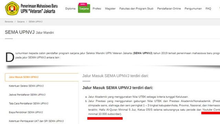Select Biaya Pendidikan SEMA UPNVJ tab
The width and height of the screenshot is (220, 124).
(x=42, y=112)
